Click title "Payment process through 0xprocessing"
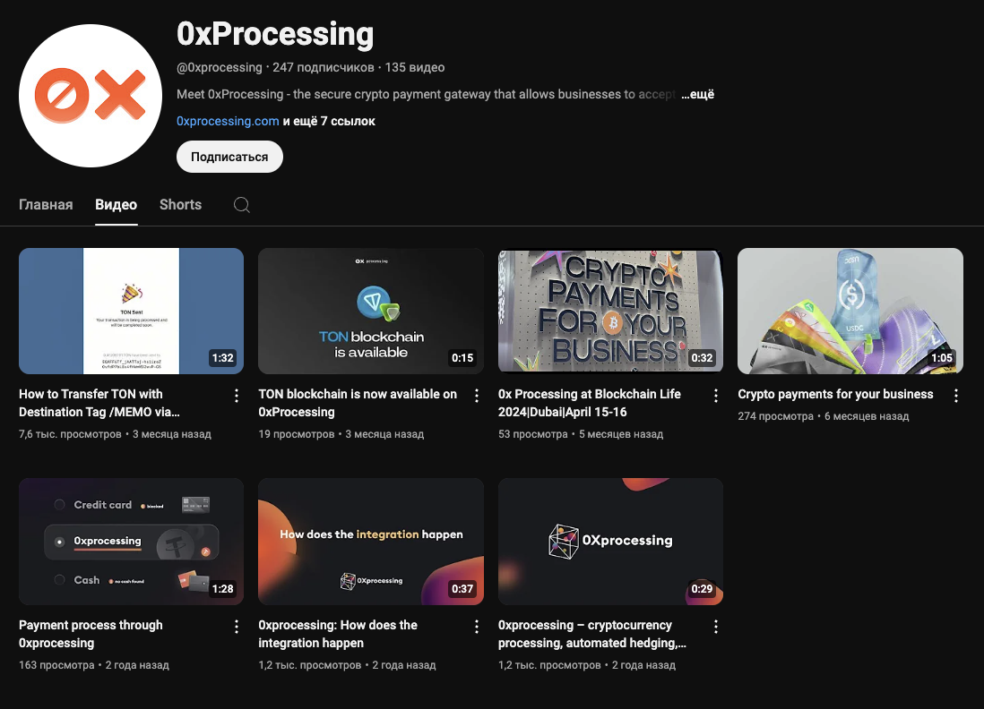This screenshot has width=984, height=709. (x=91, y=634)
